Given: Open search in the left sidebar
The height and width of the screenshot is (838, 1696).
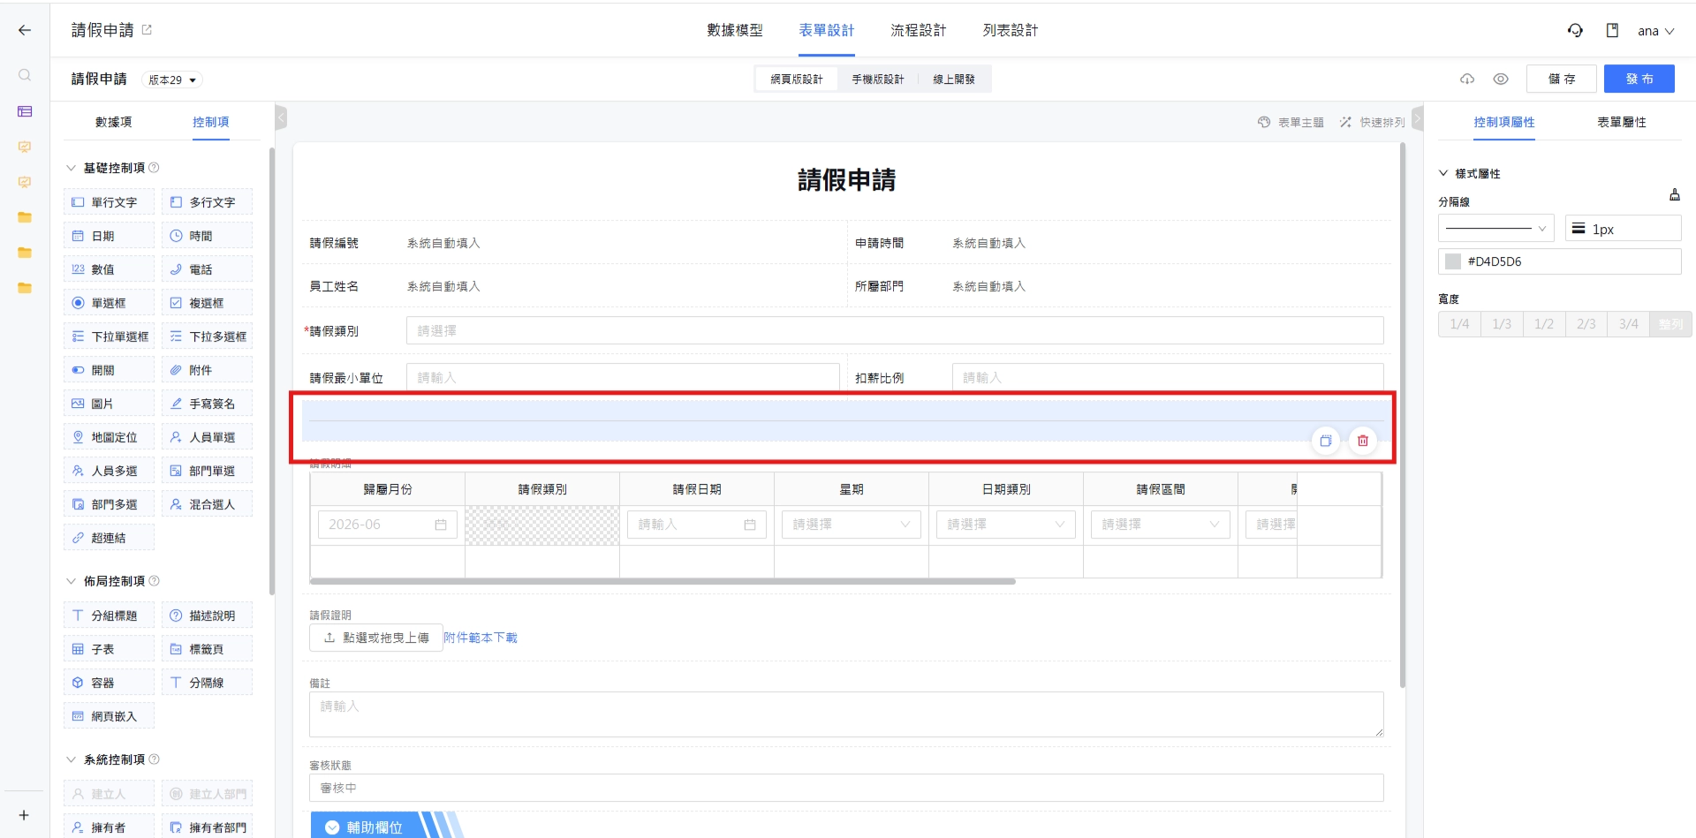Looking at the screenshot, I should (25, 76).
